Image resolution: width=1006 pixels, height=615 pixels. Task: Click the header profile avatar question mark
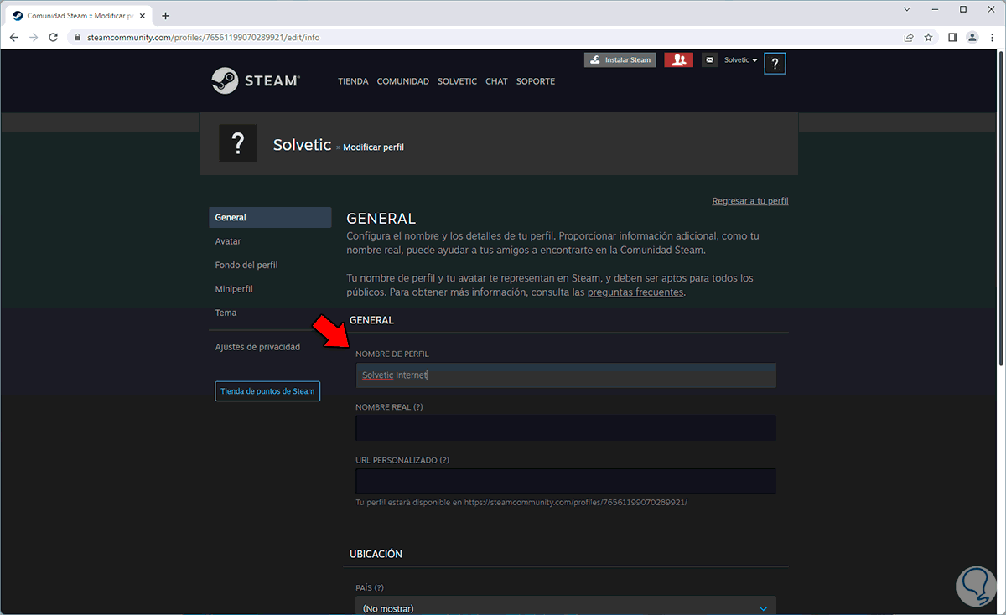775,64
